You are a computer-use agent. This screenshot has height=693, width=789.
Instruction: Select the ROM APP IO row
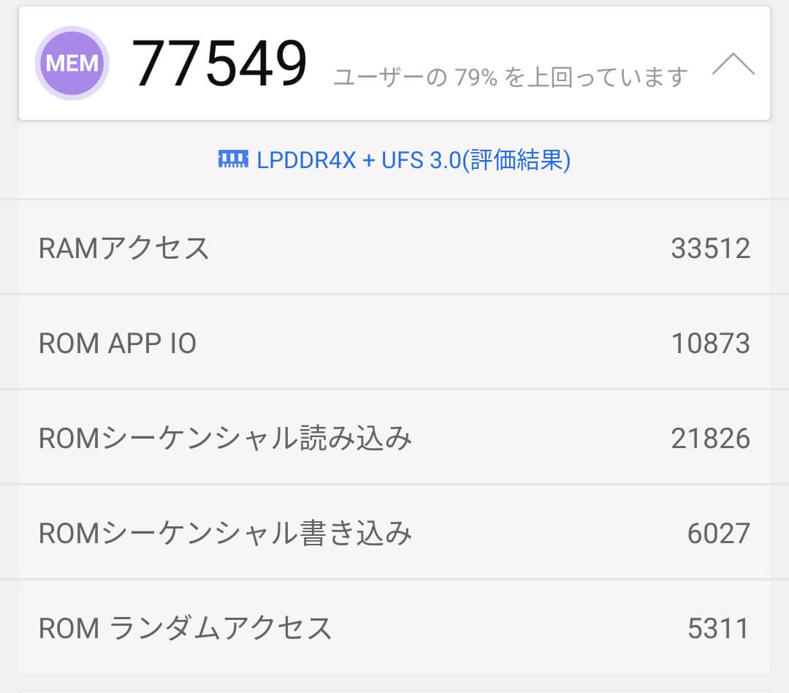coord(394,343)
